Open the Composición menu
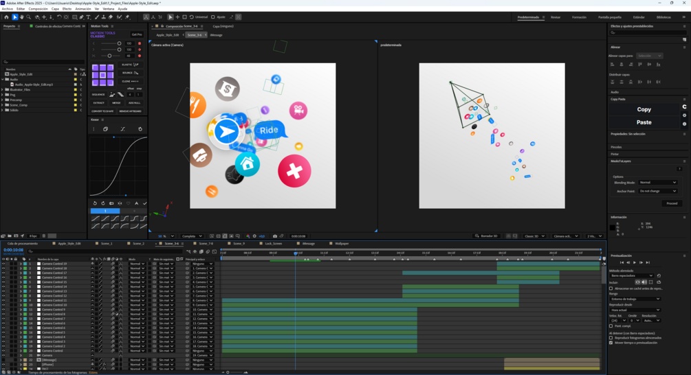The width and height of the screenshot is (691, 375). (x=39, y=9)
